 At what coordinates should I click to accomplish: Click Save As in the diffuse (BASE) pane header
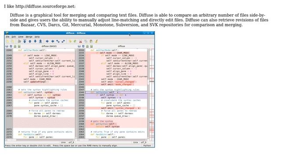click(19, 46)
